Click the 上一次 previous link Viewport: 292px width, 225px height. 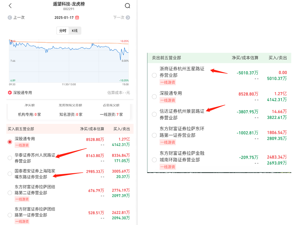[x=19, y=18]
